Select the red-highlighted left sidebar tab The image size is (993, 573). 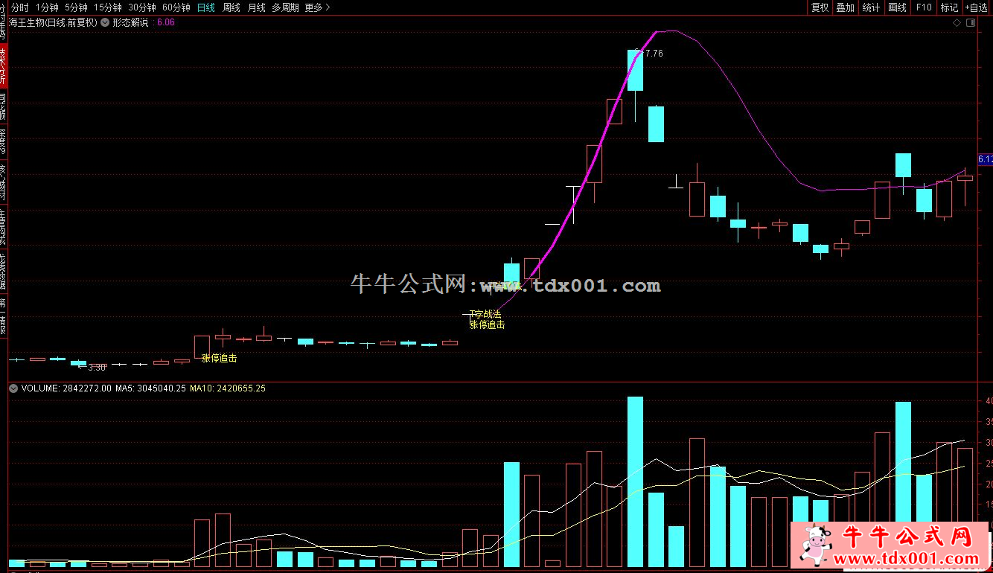click(4, 66)
